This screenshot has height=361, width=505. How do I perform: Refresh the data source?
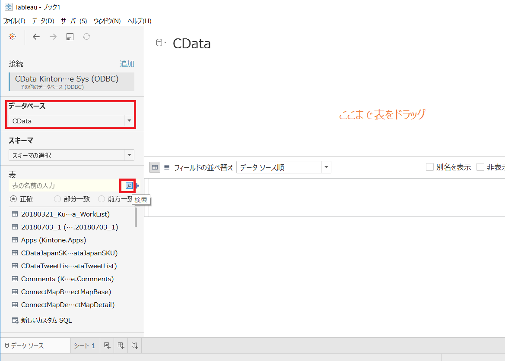click(86, 37)
